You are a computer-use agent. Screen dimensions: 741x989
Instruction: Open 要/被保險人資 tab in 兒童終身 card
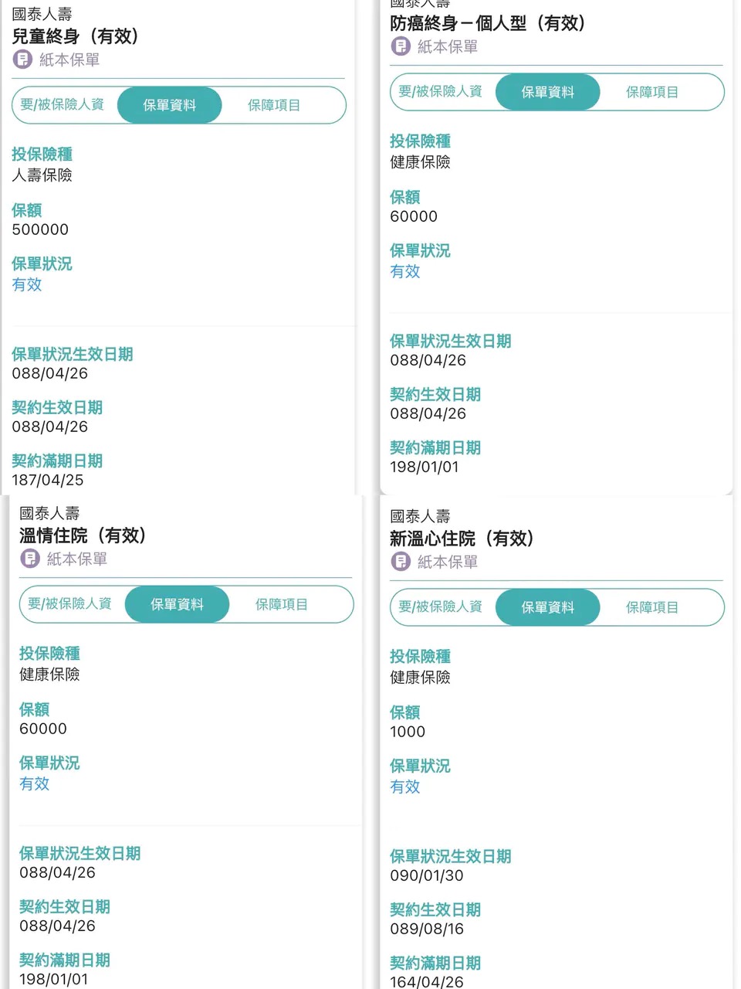click(x=63, y=105)
